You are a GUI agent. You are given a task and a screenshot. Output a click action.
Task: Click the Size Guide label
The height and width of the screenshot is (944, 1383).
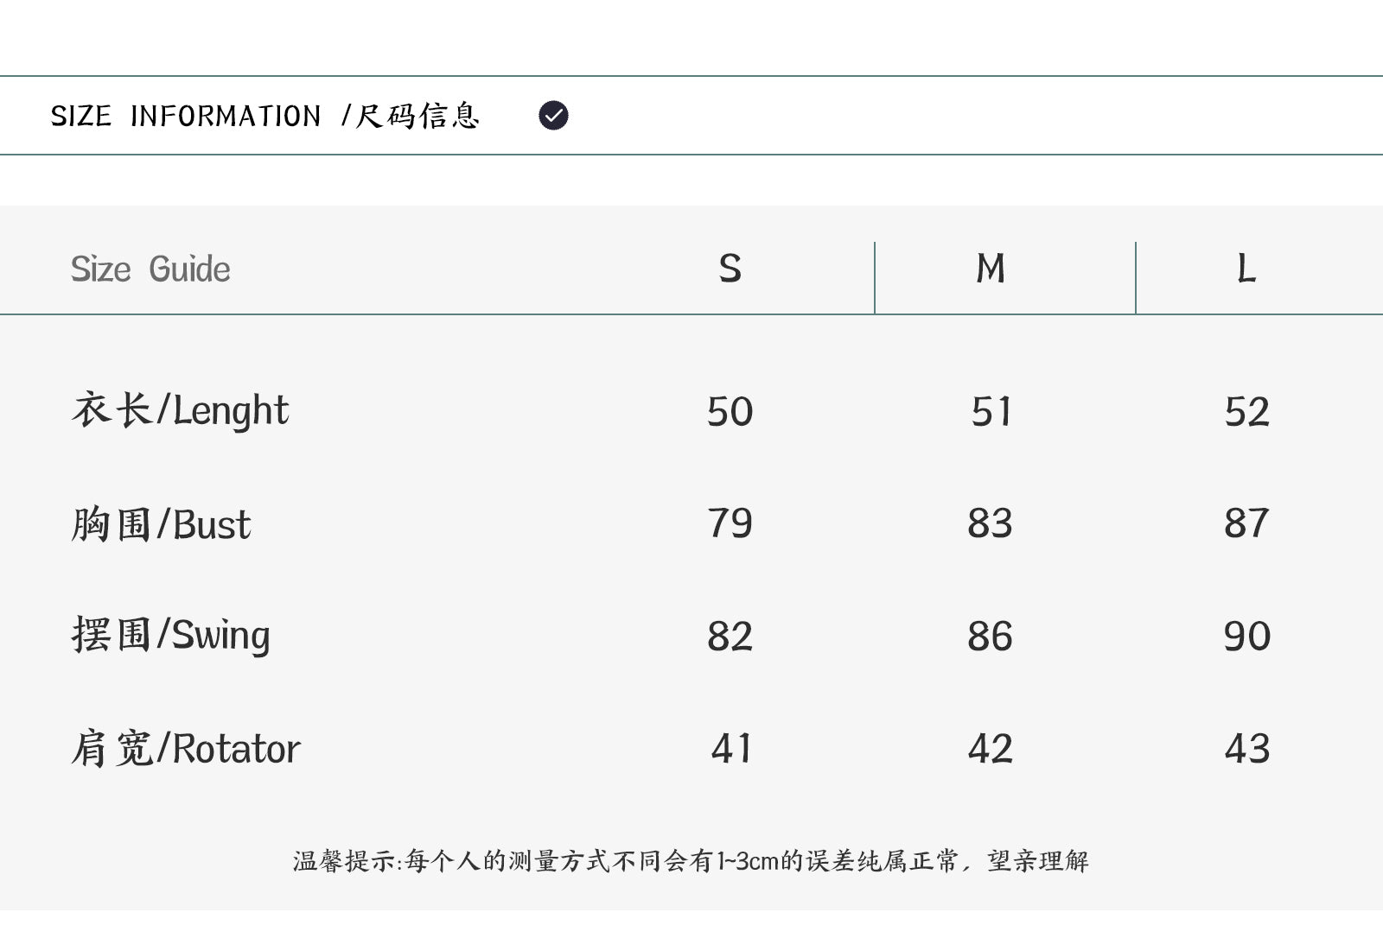(150, 269)
